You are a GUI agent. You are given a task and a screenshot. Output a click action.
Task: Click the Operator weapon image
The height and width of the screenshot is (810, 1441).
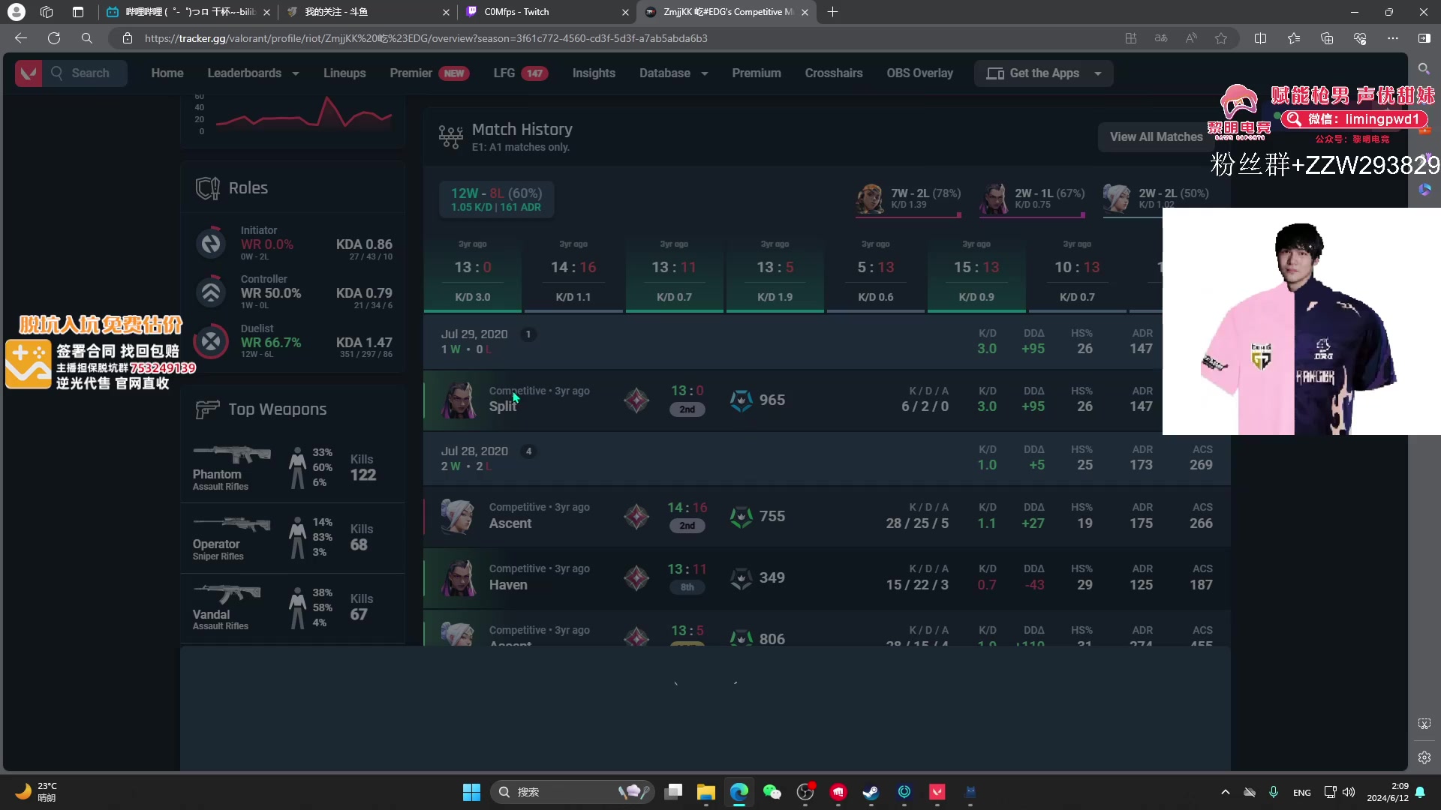click(x=232, y=523)
